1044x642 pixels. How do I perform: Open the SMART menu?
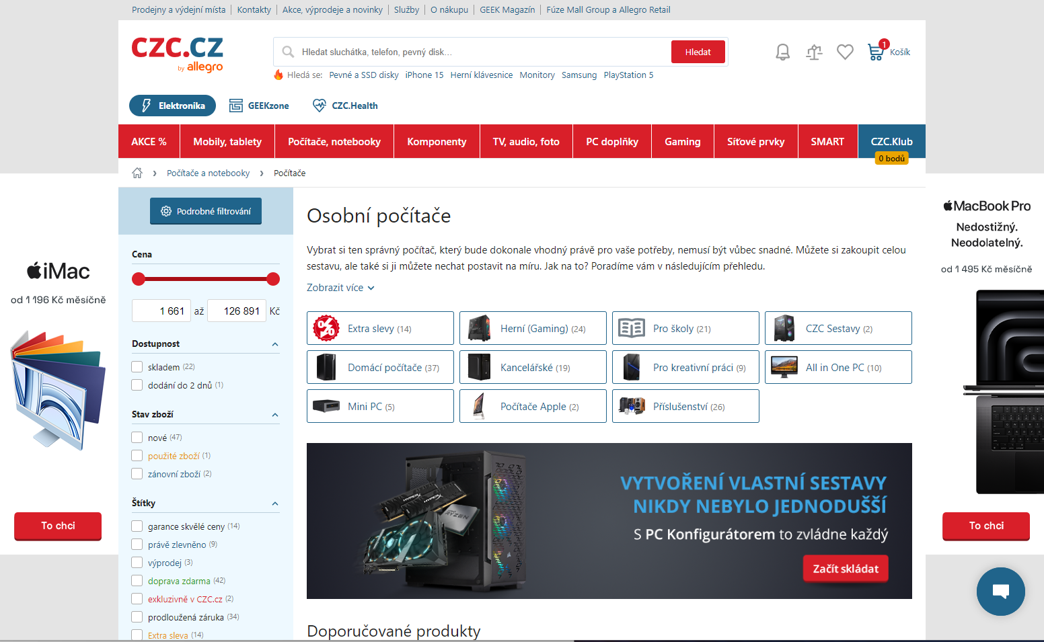[827, 141]
